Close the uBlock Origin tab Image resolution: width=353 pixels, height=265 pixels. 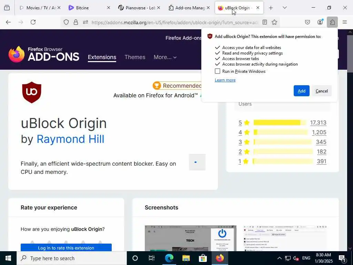coord(258,8)
